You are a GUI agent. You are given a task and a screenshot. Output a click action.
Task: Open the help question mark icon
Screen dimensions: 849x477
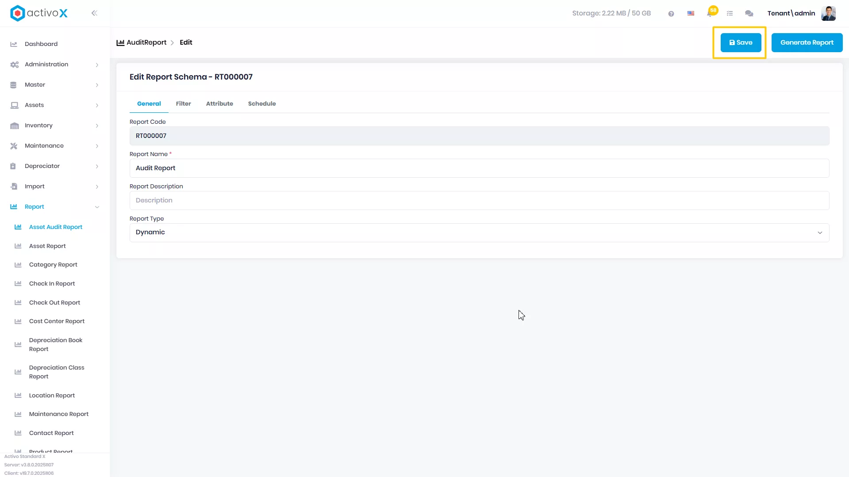[671, 14]
